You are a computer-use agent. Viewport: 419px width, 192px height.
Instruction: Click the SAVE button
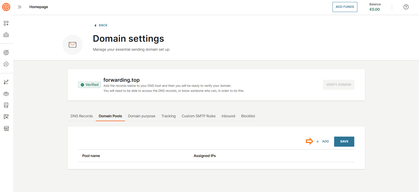pyautogui.click(x=344, y=142)
